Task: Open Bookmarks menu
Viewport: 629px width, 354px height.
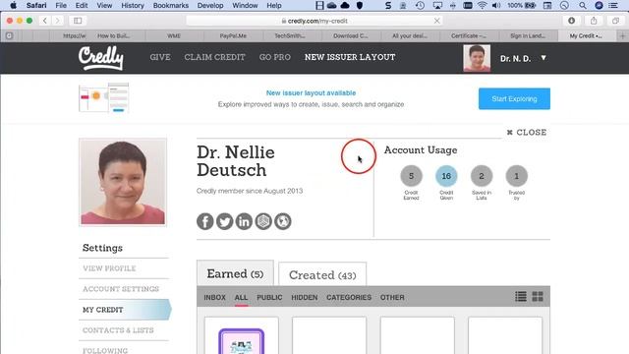Action: 170,5
